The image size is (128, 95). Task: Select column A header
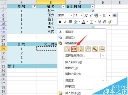coord(22,2)
